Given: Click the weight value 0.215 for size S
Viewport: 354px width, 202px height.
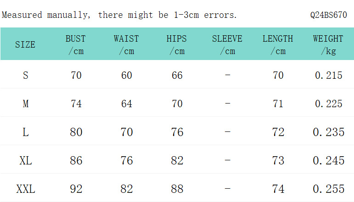Looking at the screenshot, I should (328, 75).
